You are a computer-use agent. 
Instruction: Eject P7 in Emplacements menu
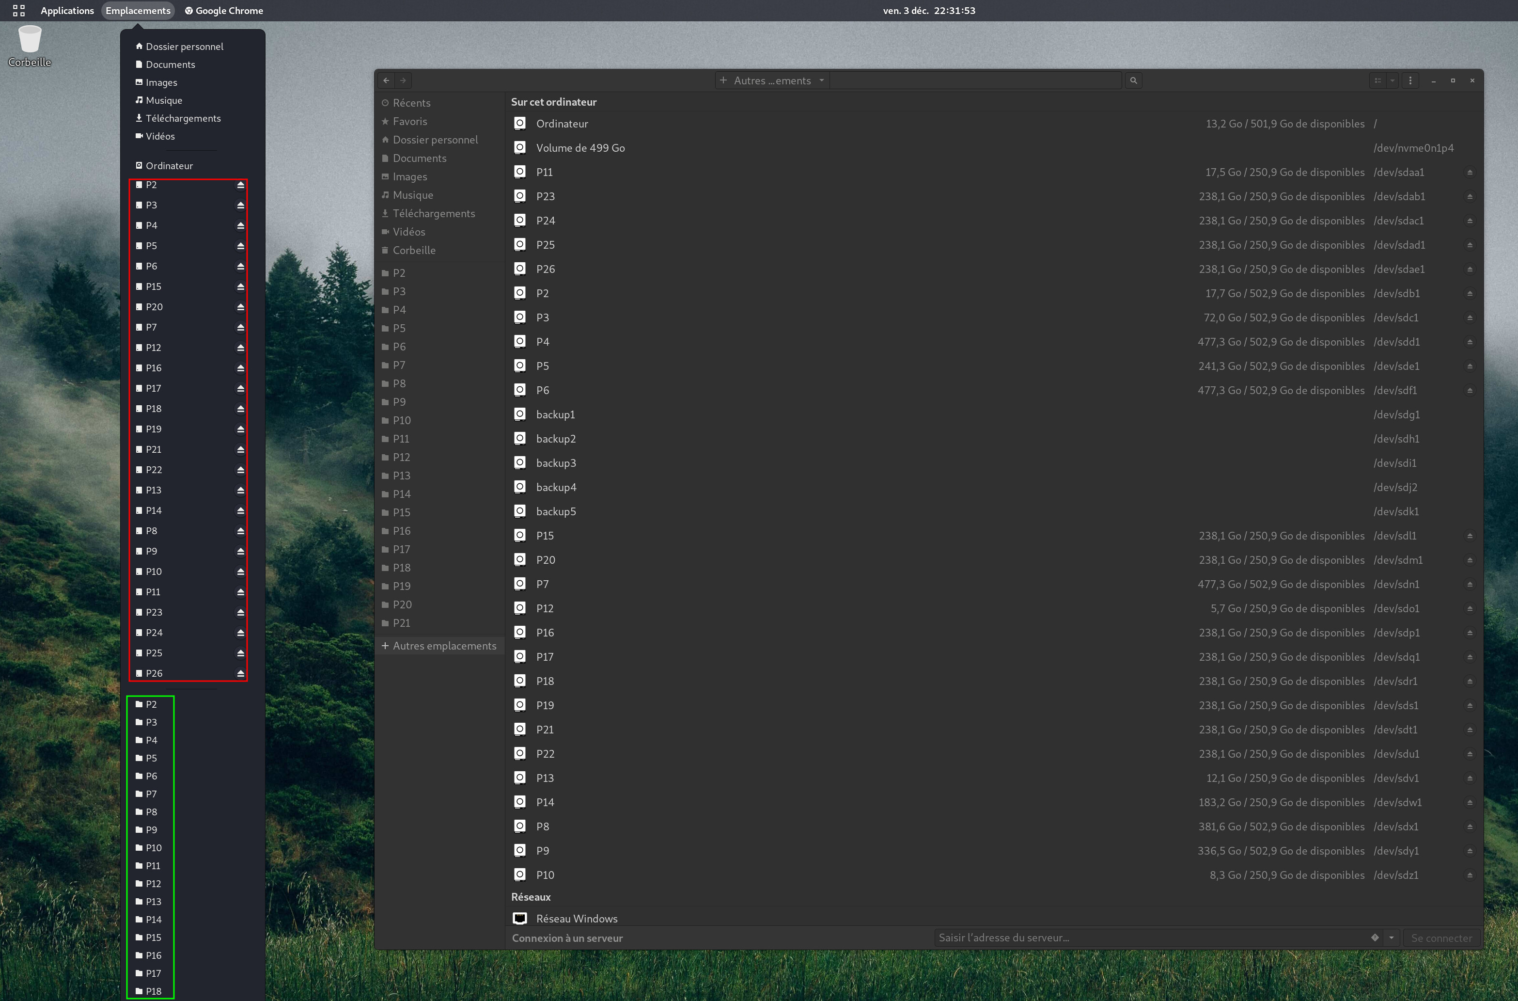[240, 328]
